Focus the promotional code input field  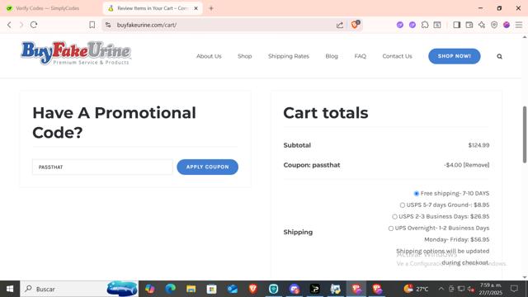102,167
